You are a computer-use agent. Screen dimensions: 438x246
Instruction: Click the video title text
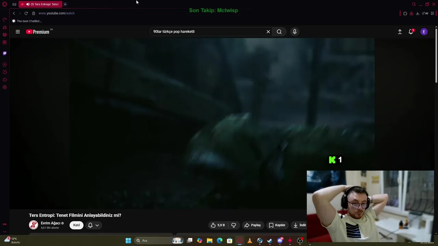pos(75,215)
